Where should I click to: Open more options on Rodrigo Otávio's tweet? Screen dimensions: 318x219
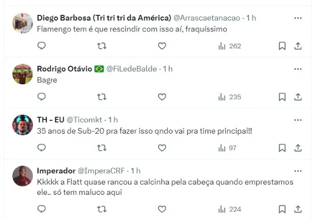[298, 68]
